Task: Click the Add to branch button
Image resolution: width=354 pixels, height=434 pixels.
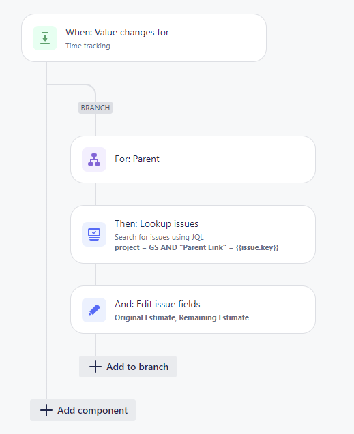Action: pos(128,367)
